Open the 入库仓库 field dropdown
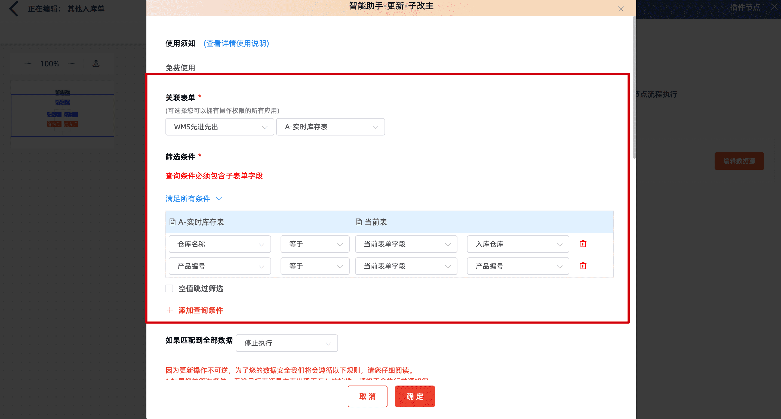This screenshot has width=781, height=419. 518,244
